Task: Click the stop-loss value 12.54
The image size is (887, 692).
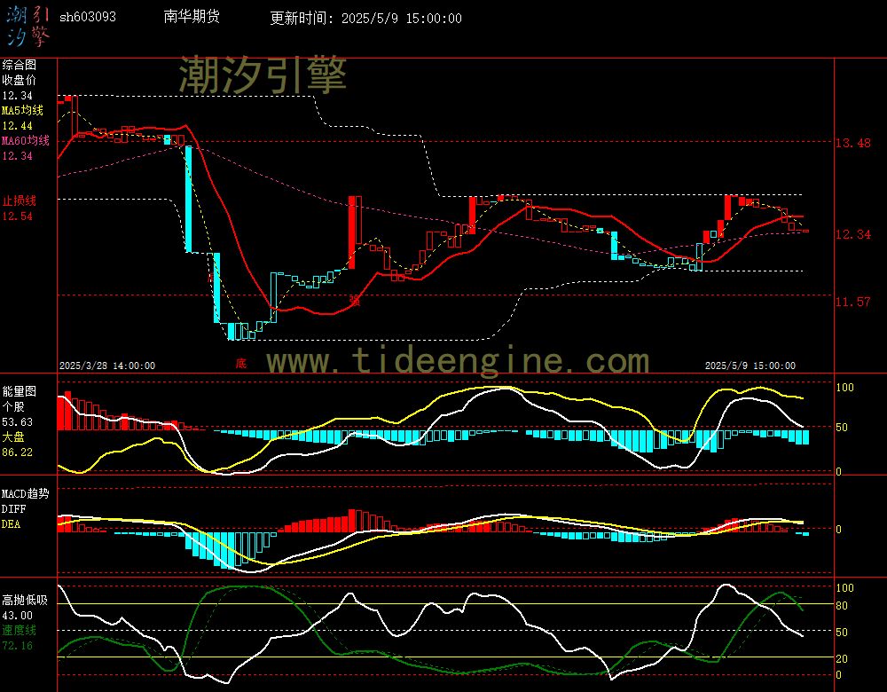Action: click(18, 216)
